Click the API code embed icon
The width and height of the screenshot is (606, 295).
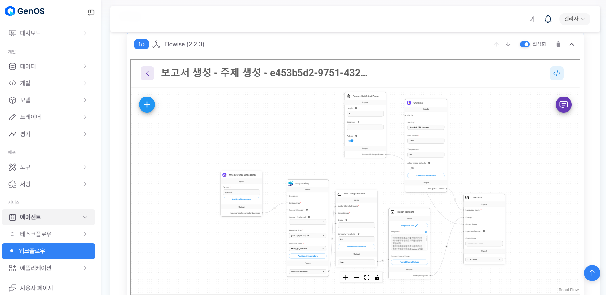[557, 73]
